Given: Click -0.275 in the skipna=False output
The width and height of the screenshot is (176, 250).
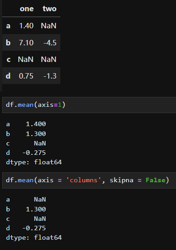Looking at the screenshot, I should click(34, 228).
